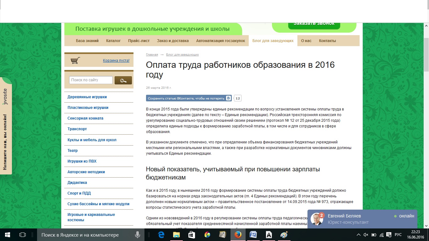Viewport: 429px width, 241px height.
Task: Open База знаний menu item
Action: point(87,41)
